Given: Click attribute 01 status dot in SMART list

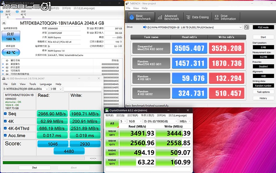Looking at the screenshot, I should (3, 64).
